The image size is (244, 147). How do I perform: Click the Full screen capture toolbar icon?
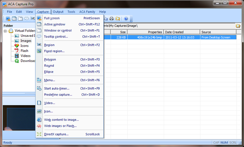(8, 19)
